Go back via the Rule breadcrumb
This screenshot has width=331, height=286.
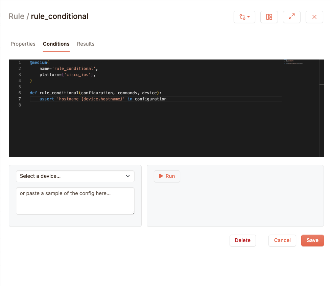point(16,16)
